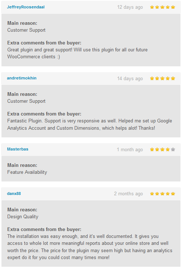Viewport: 183px width, 270px height.
Task: Open JeffreyRoosendaal's profile link
Action: [x=26, y=7]
